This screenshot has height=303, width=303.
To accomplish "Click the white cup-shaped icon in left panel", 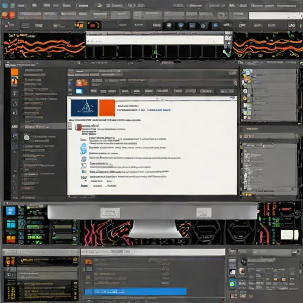I will point(27,137).
